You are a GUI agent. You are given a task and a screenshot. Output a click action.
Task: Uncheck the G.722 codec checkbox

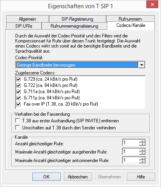pos(18,85)
